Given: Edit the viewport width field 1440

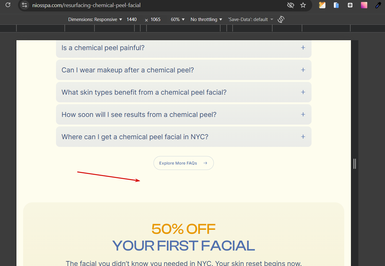Looking at the screenshot, I should [x=132, y=19].
